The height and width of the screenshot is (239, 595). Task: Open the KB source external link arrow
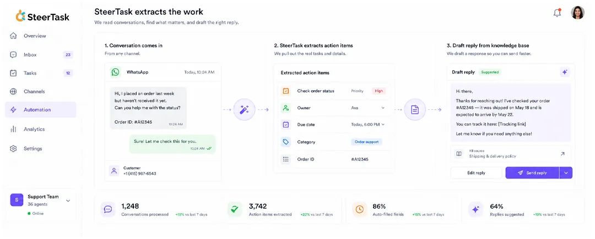coord(562,153)
